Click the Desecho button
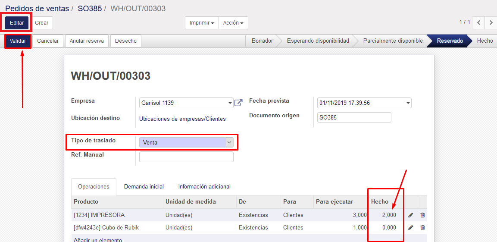The height and width of the screenshot is (242, 497). tap(126, 41)
